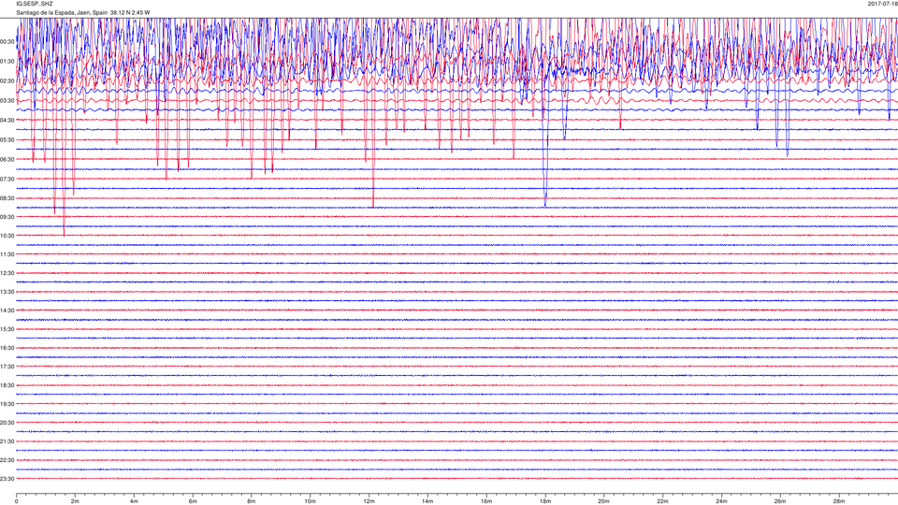898x505 pixels.
Task: Click the 18:30 time label
Action: click(7, 385)
